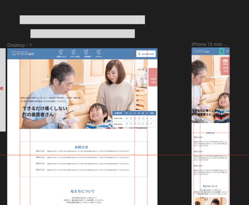This screenshot has width=249, height=205.
Task: Select the 9:00-13:00 schedule row
Action: pyautogui.click(x=134, y=119)
